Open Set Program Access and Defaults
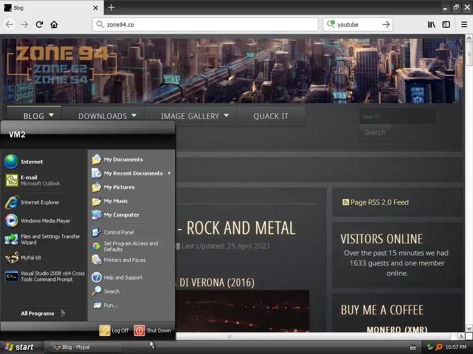Screen dimensions: 473x354 132,246
